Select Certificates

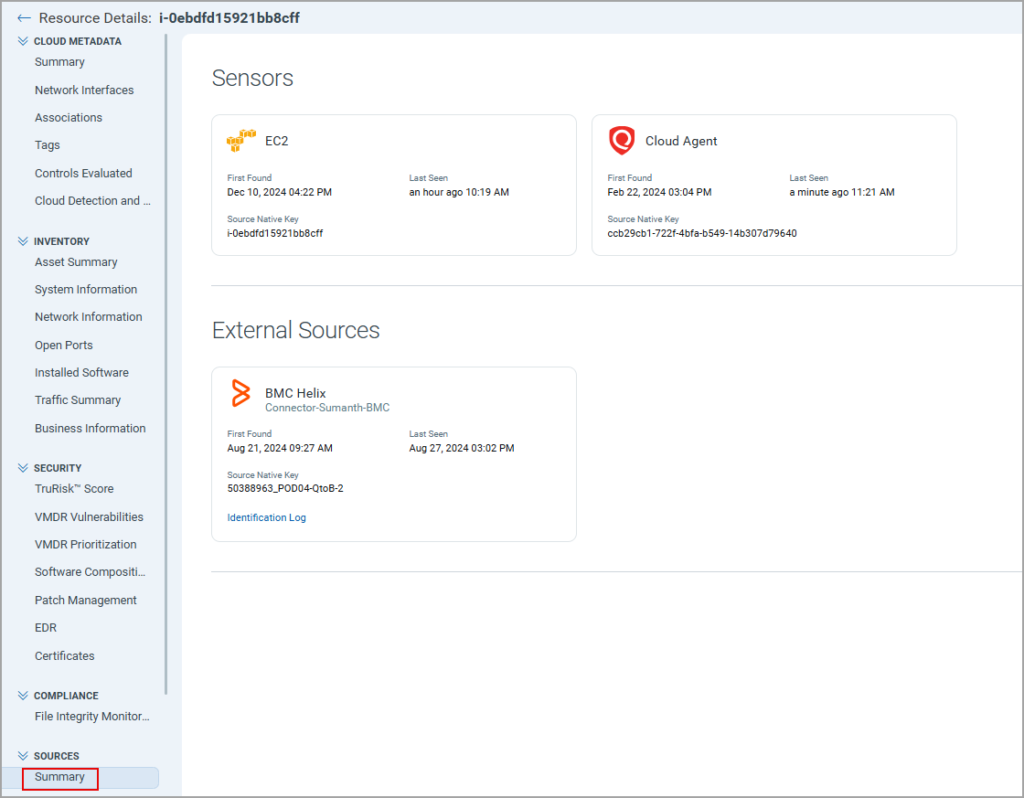pyautogui.click(x=64, y=655)
